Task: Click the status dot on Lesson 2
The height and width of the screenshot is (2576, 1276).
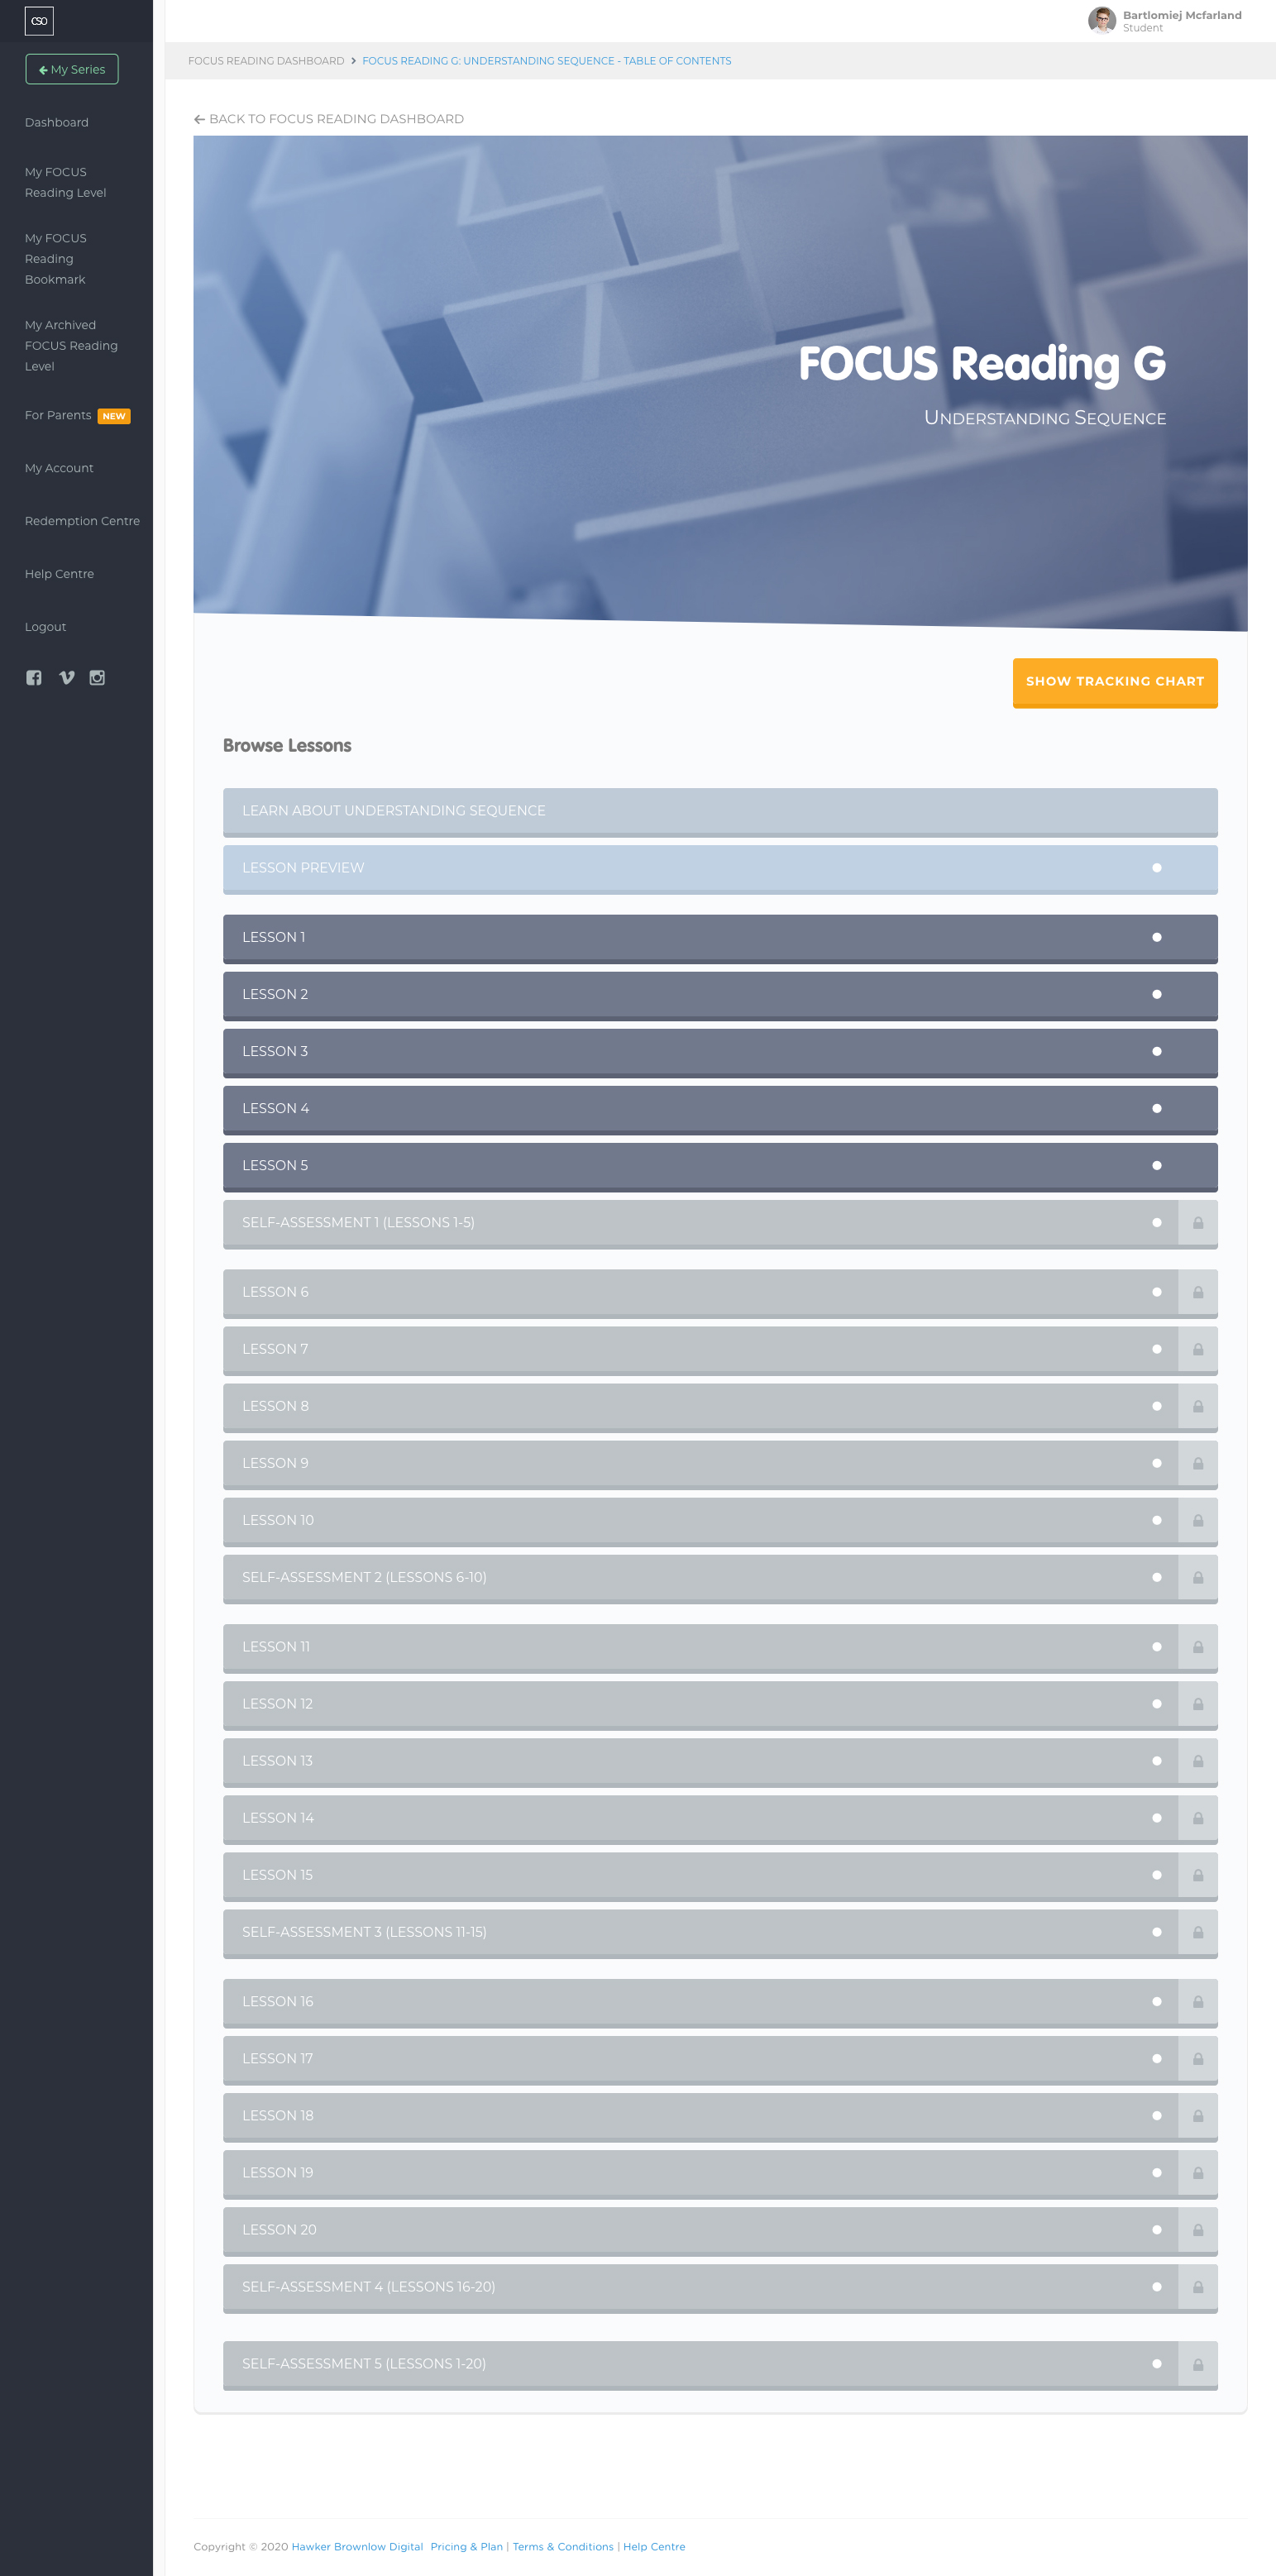Action: click(1156, 994)
